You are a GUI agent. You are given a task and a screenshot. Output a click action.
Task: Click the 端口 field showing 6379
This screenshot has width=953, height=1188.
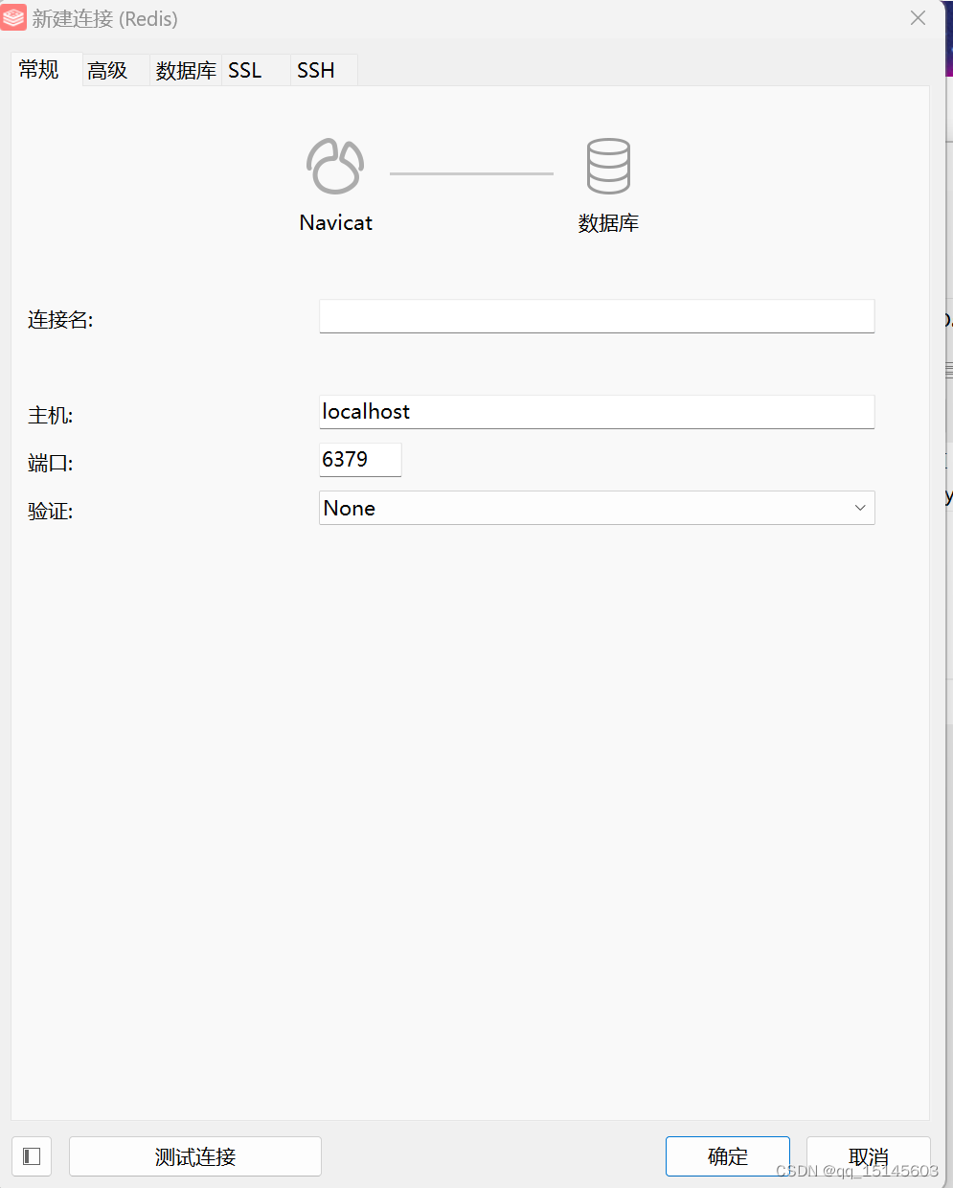pyautogui.click(x=360, y=460)
